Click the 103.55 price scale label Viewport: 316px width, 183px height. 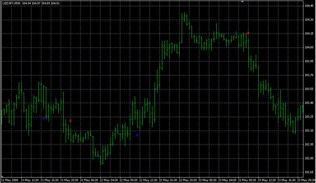[309, 89]
